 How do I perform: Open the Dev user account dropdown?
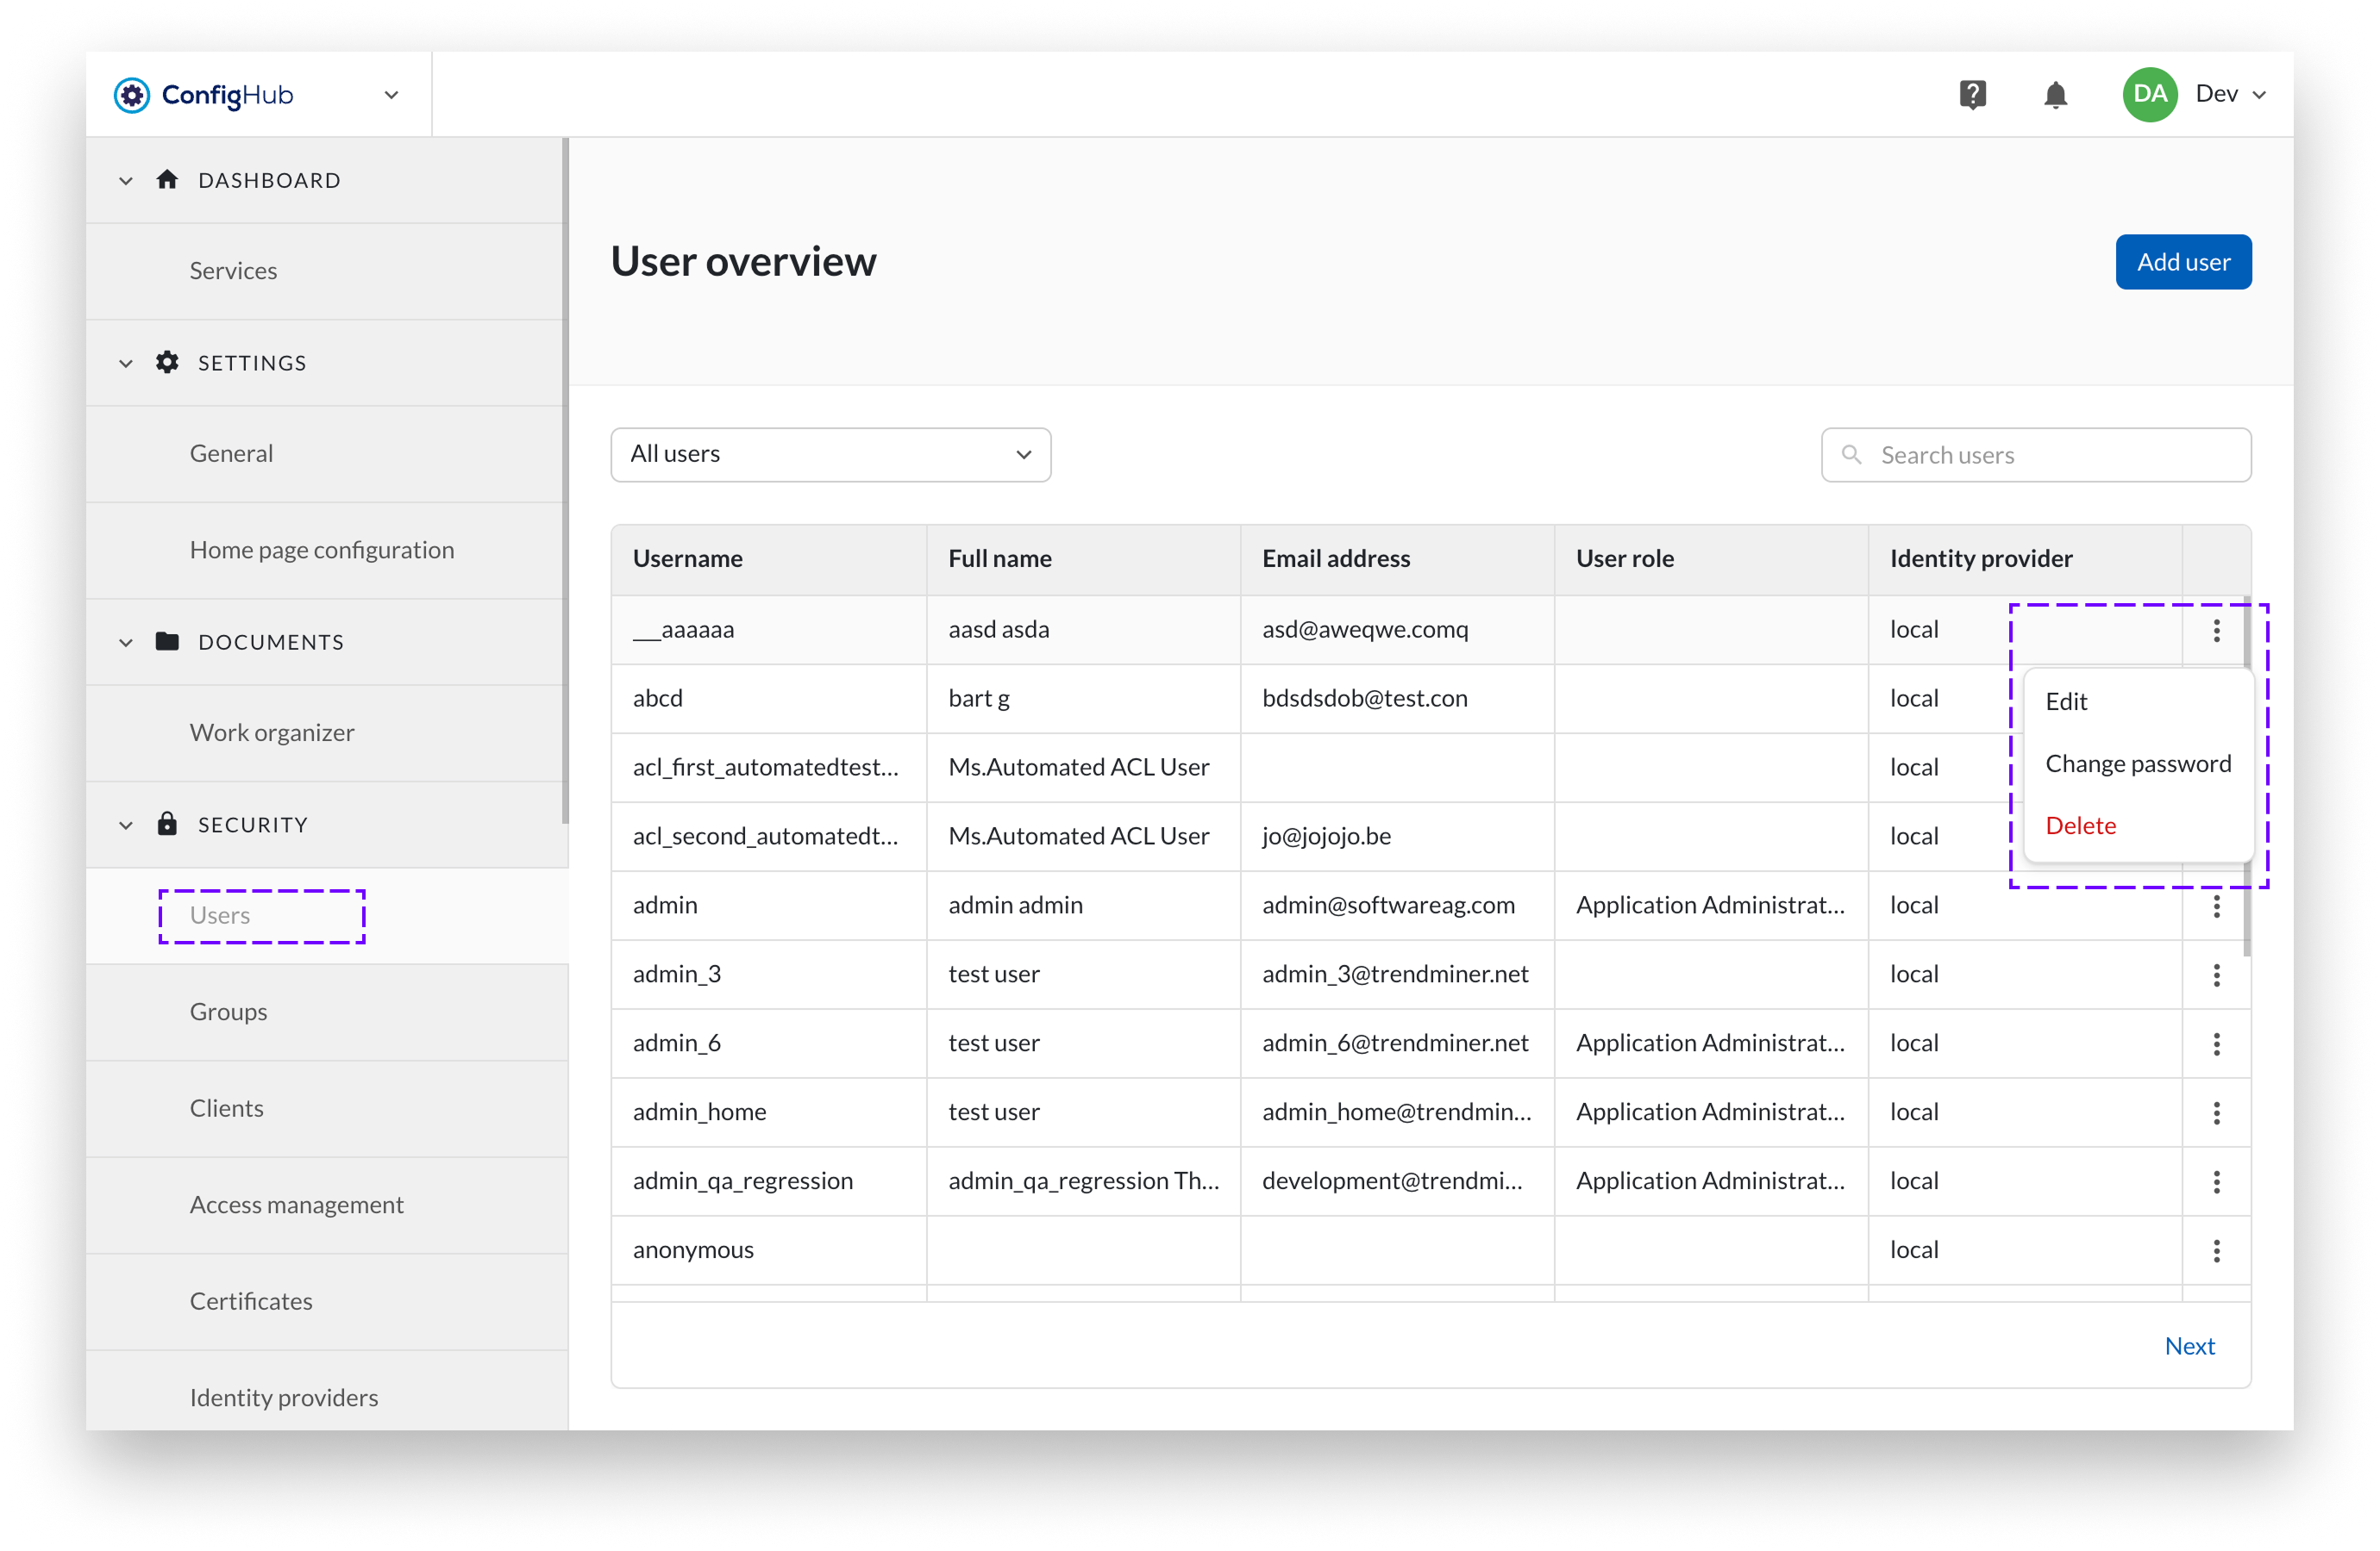coord(2232,95)
